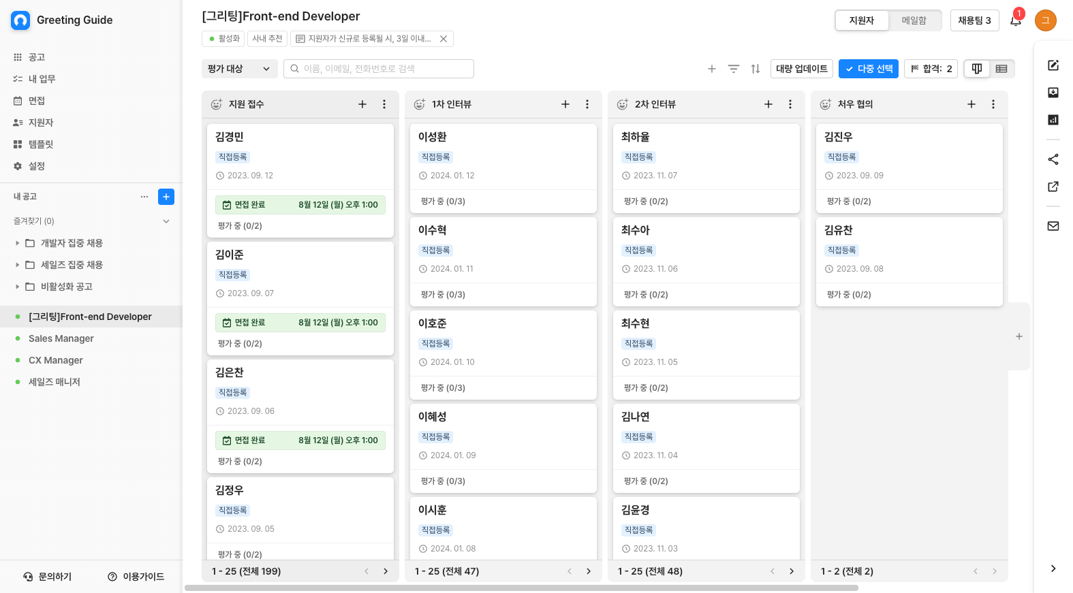Click 면접 완료 badge on 김이준 card
This screenshot has height=593, width=1073.
(300, 323)
